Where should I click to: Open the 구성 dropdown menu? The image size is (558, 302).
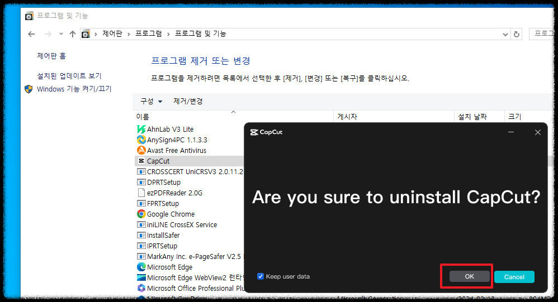click(x=152, y=101)
